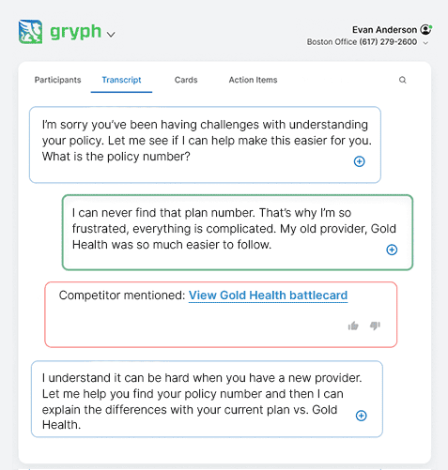Click plus icon on policy number question message

pyautogui.click(x=360, y=161)
